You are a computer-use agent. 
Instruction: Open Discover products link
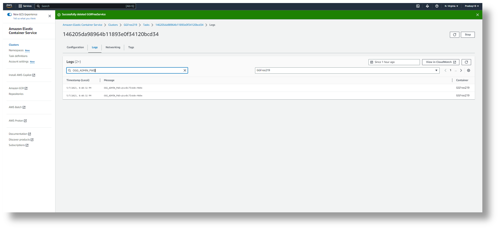(21, 140)
